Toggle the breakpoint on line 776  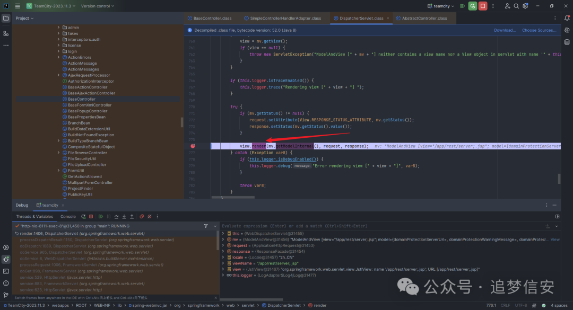point(193,146)
